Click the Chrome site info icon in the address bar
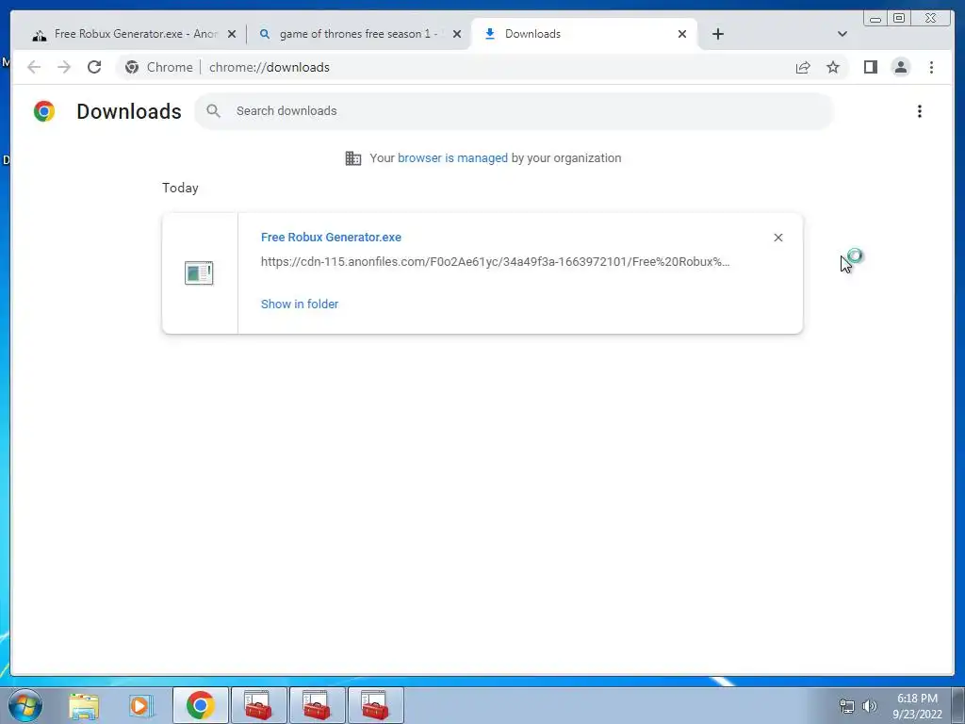Viewport: 965px width, 724px height. tap(132, 67)
